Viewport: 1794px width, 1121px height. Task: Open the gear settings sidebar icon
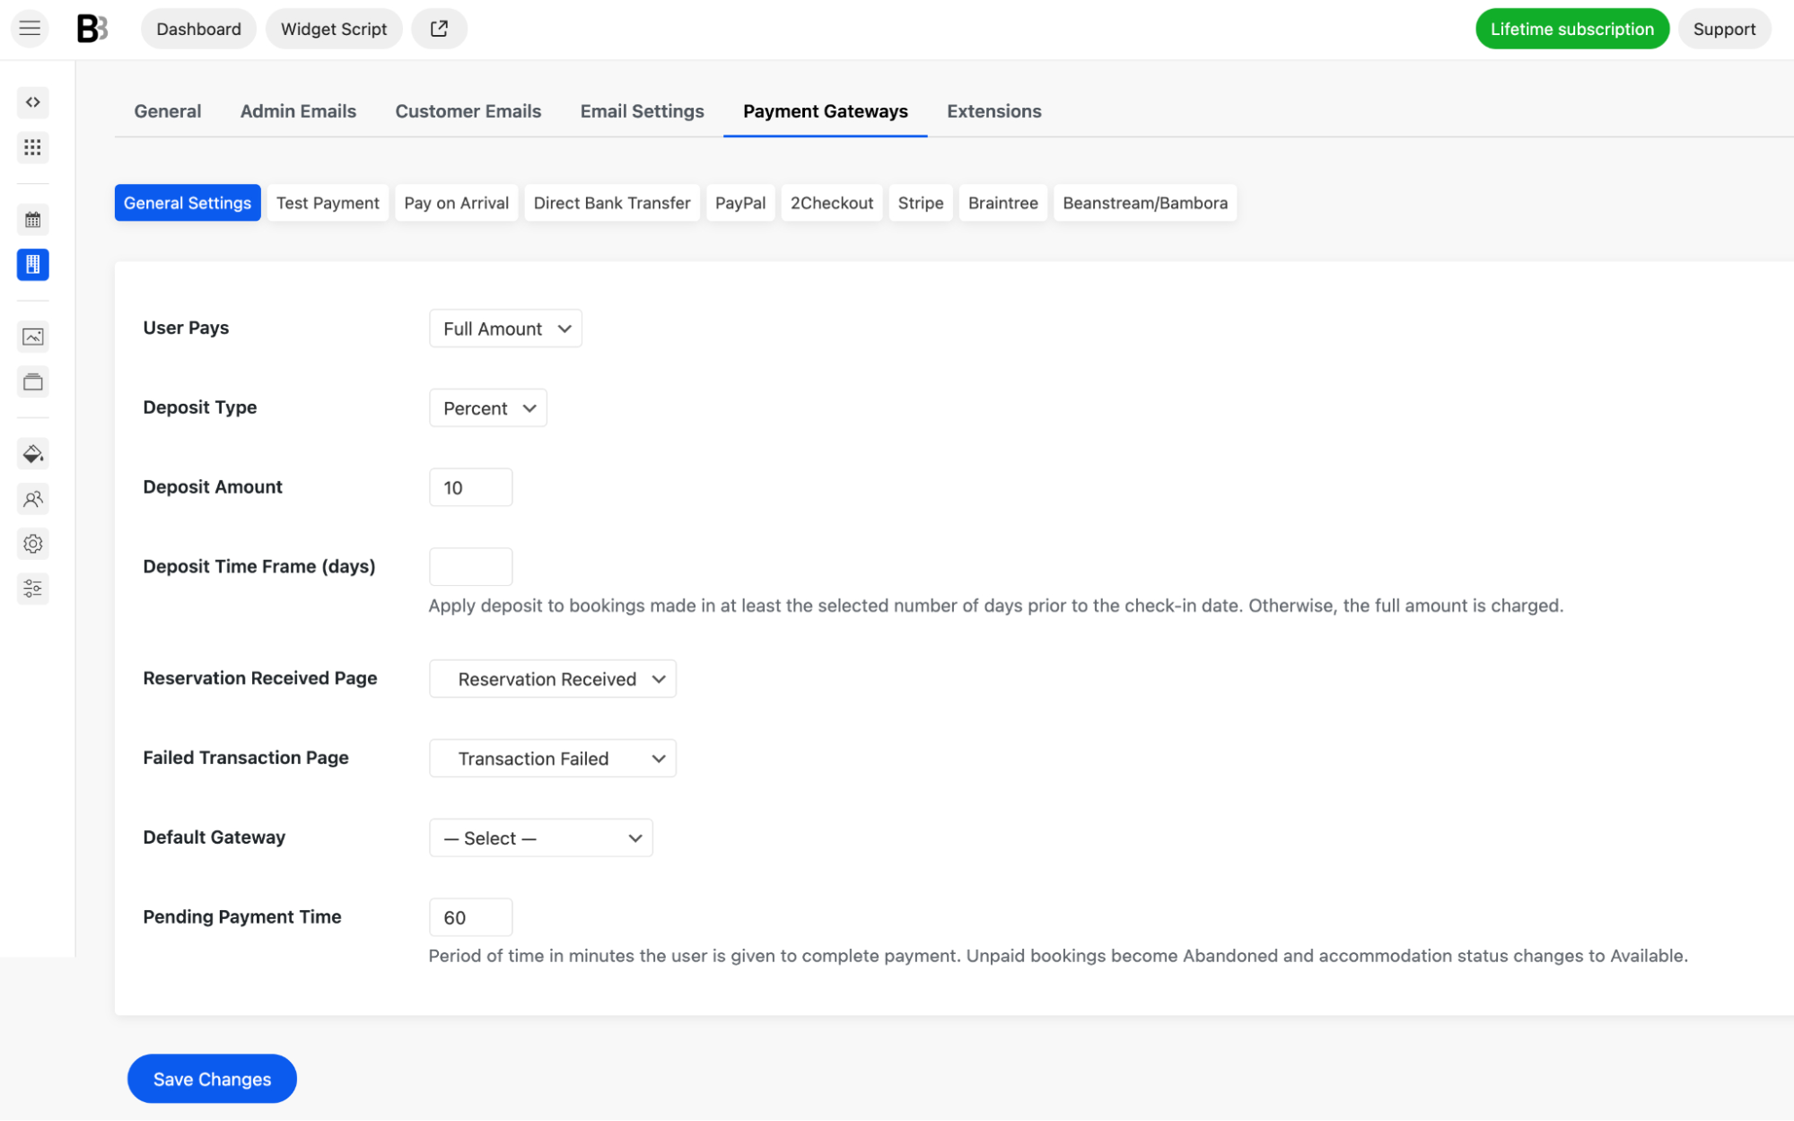pos(33,544)
